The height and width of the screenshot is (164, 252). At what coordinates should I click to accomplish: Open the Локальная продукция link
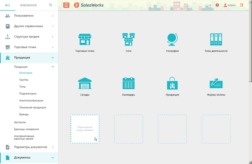32,107
